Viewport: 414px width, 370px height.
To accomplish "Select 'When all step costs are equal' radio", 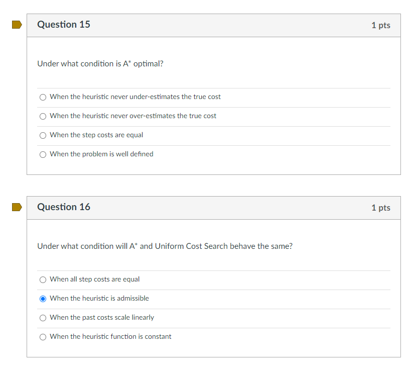I will click(43, 280).
